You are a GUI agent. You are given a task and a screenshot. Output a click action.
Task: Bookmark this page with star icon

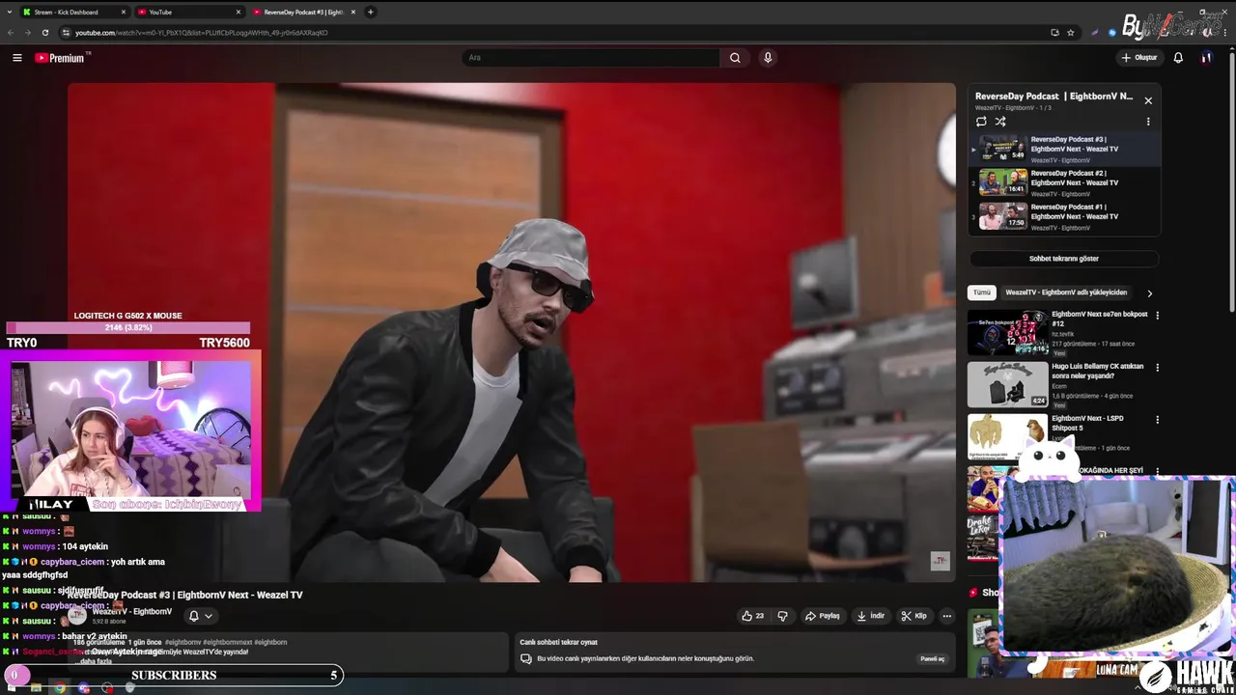click(x=1071, y=32)
